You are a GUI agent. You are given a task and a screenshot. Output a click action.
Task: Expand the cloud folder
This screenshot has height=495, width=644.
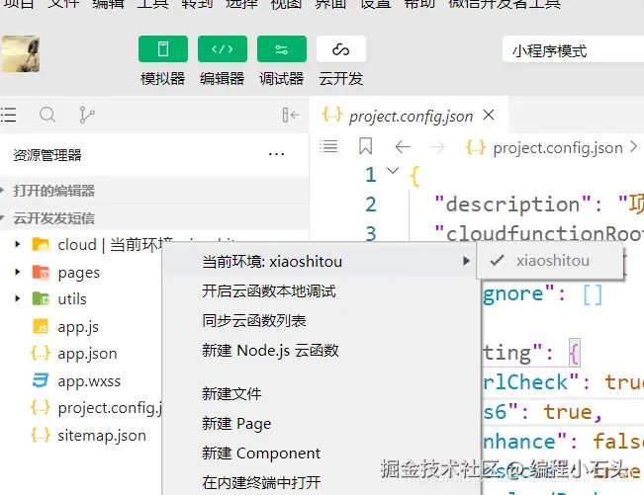click(17, 244)
